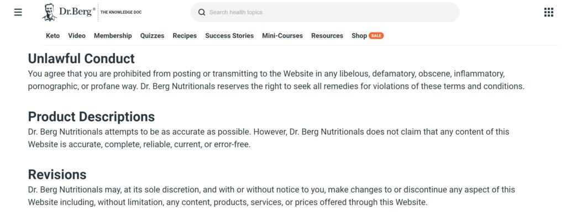Open Mini-Courses from navigation

click(x=282, y=36)
